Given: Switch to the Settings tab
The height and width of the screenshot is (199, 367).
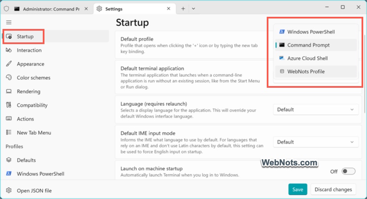Looking at the screenshot, I should (135, 9).
